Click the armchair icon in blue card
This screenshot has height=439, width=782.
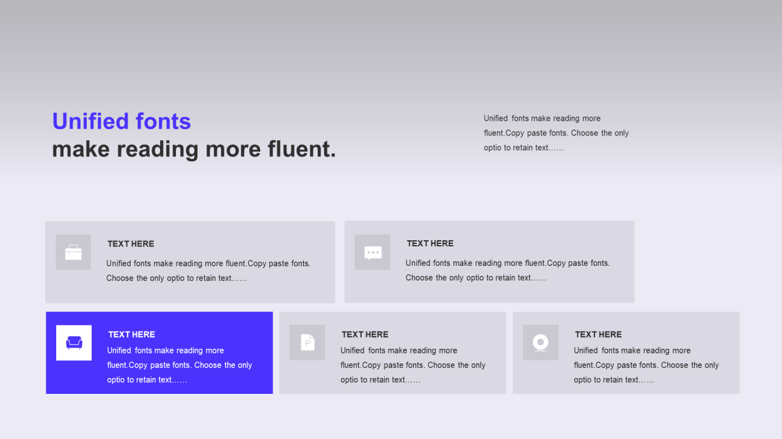tap(74, 343)
